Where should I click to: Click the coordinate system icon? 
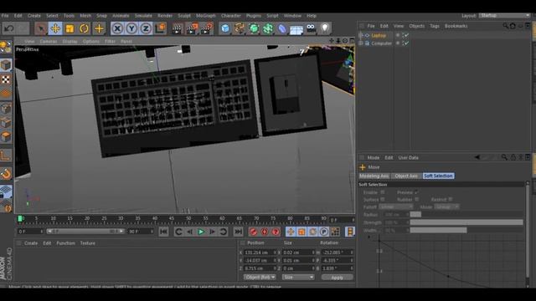(160, 28)
